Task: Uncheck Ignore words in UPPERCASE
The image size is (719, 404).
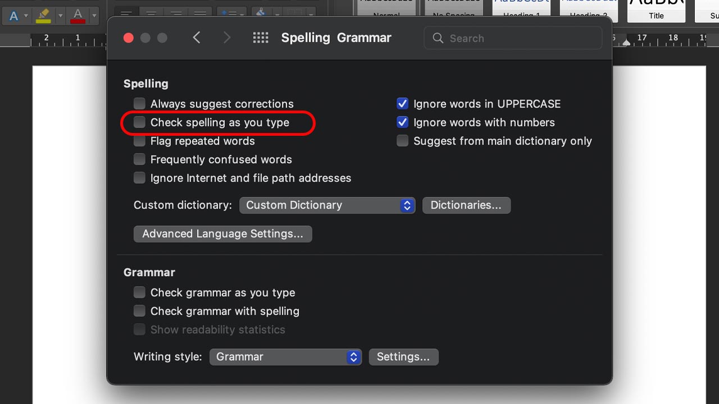Action: coord(402,104)
